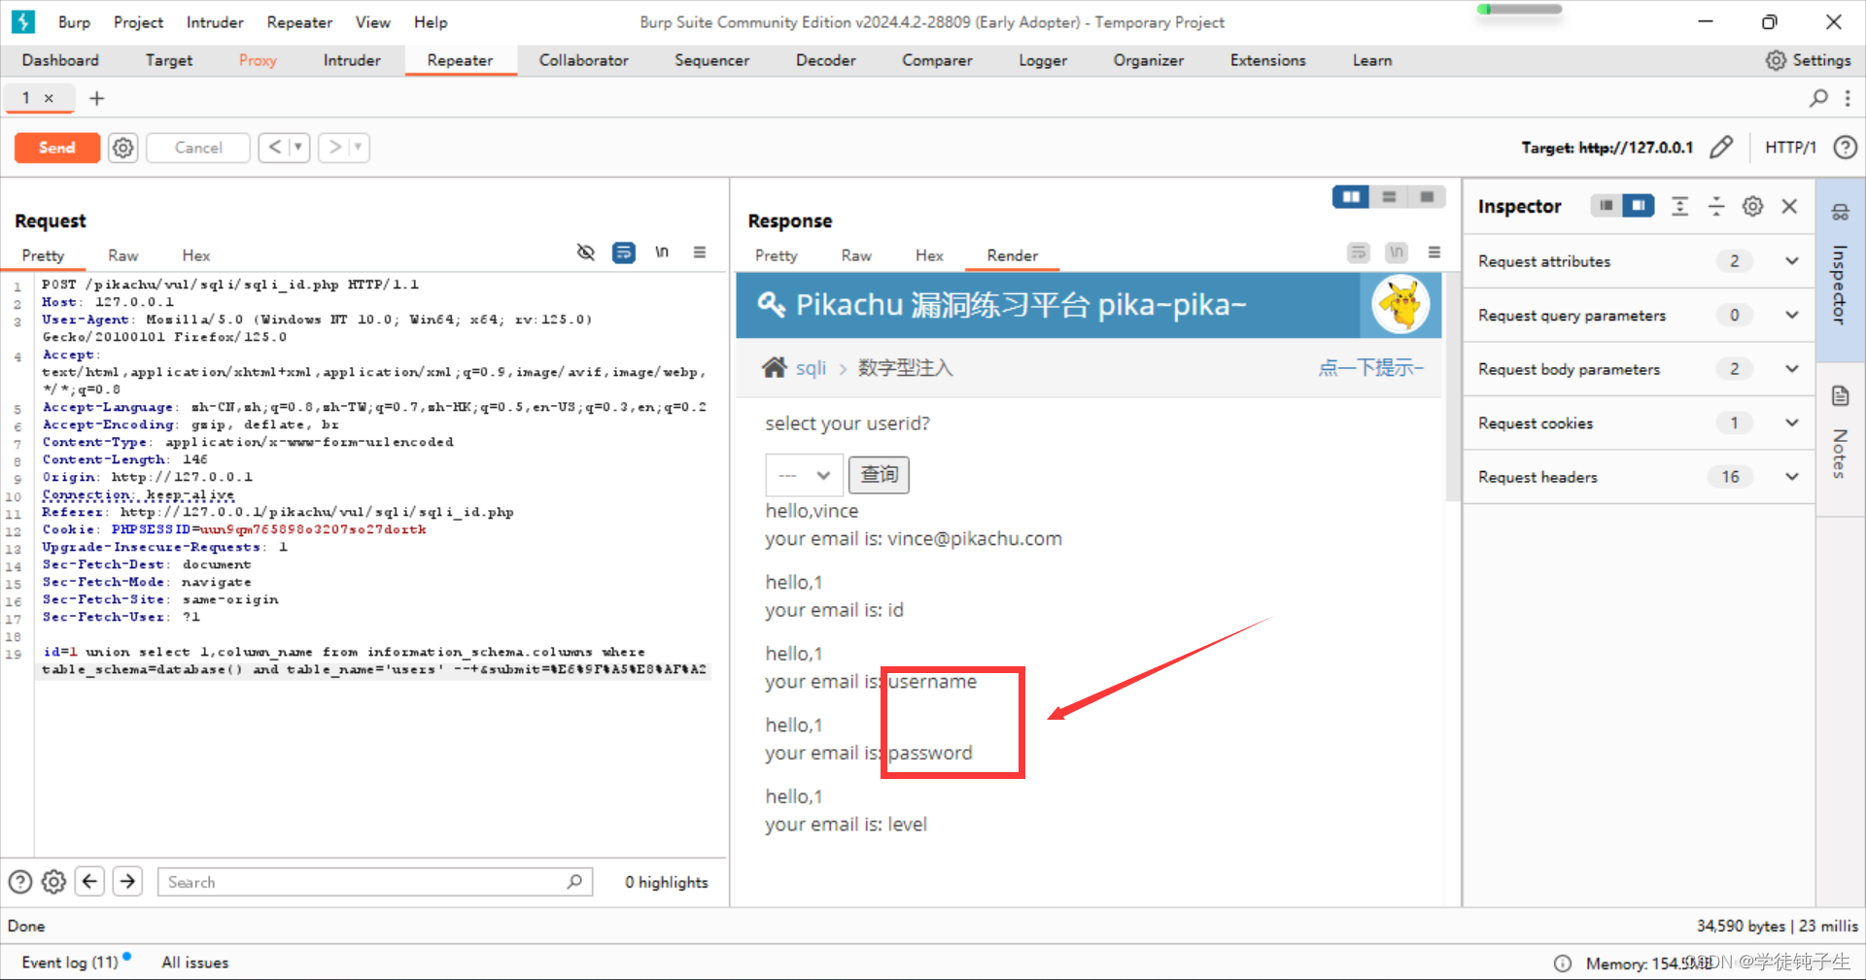
Task: Open the userid select dropdown
Action: point(804,475)
